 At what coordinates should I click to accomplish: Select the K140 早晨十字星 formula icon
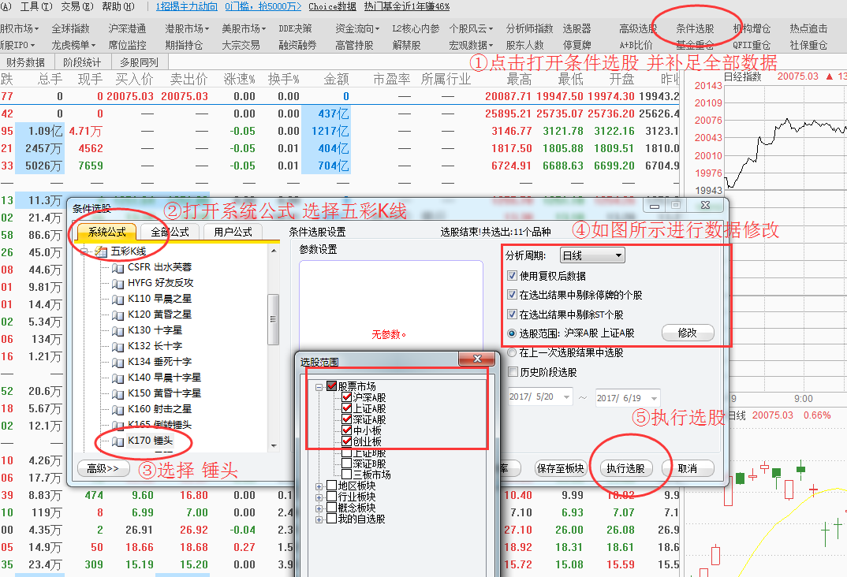118,378
